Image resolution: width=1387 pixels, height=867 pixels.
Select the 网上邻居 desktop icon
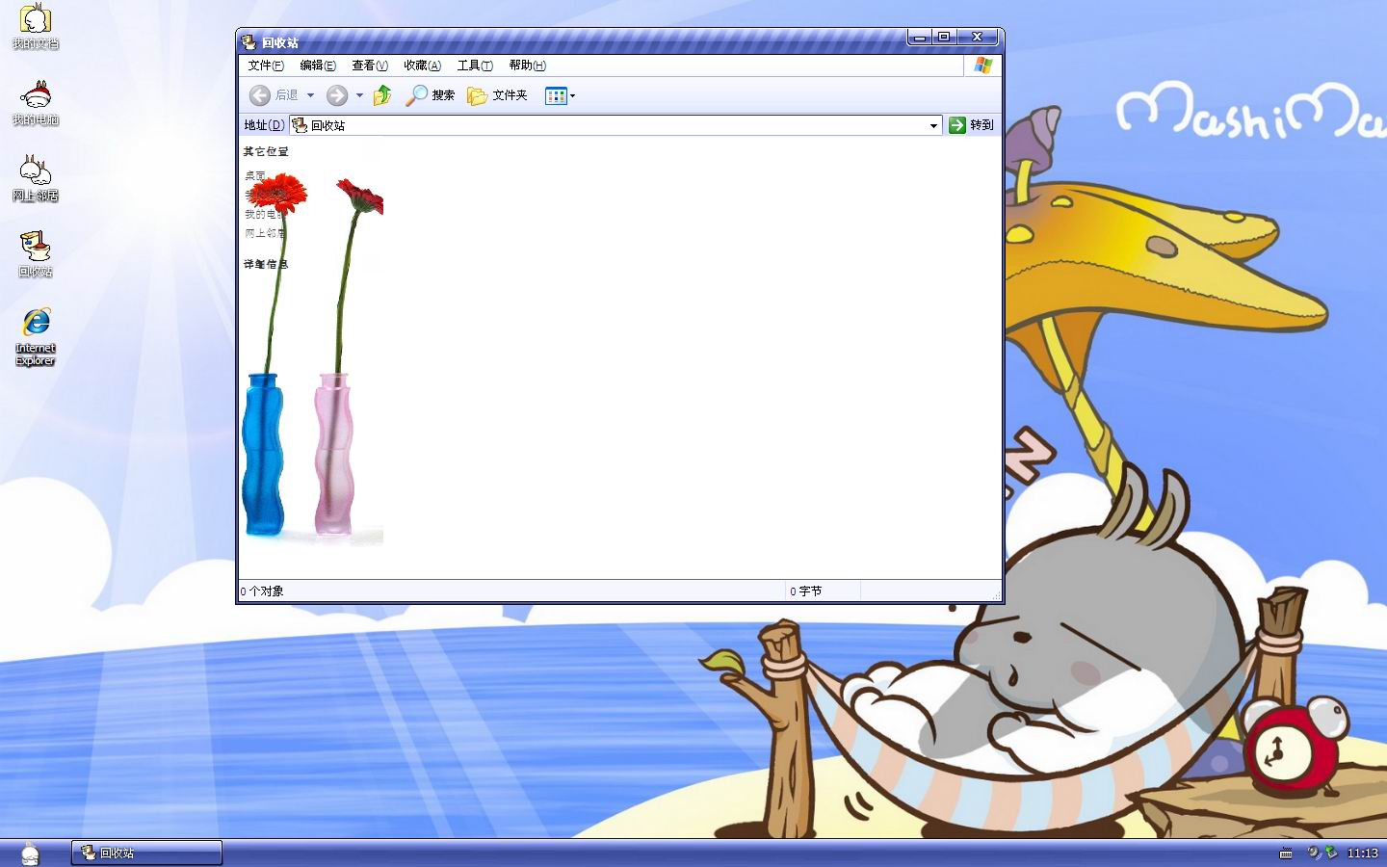point(36,177)
